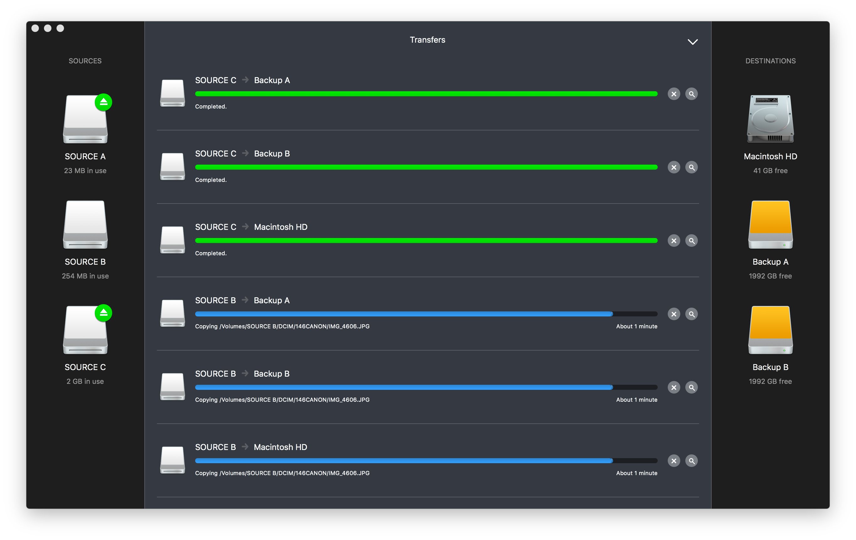The width and height of the screenshot is (856, 540).
Task: Click '1992 GB free' under Backup B
Action: pos(770,381)
